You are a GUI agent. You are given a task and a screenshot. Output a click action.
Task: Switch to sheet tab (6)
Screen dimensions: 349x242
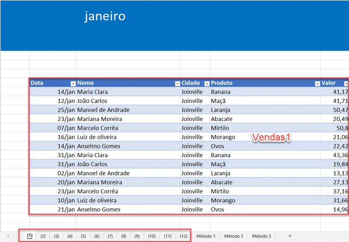(97, 236)
